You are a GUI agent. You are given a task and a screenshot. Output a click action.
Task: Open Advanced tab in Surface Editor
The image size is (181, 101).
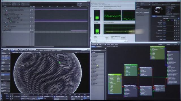coord(159,16)
